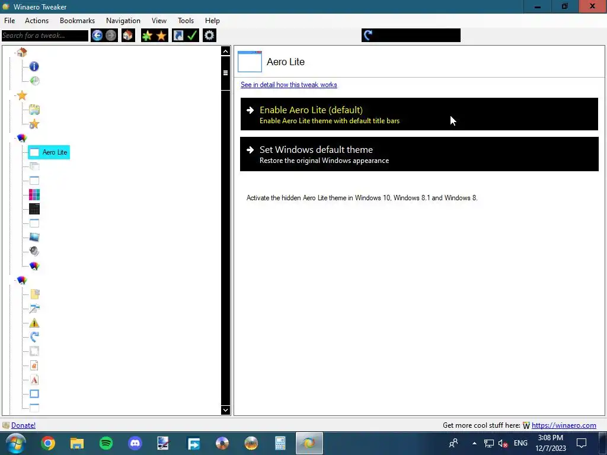Image resolution: width=607 pixels, height=455 pixels.
Task: Select the red capital 'A' font tree item
Action: pos(34,380)
